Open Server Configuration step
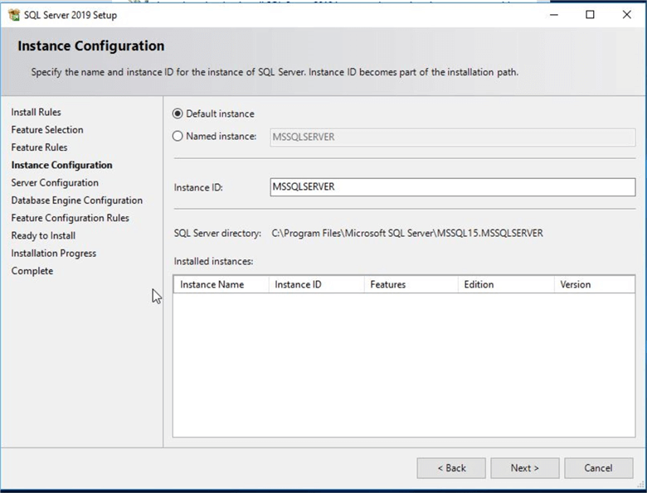This screenshot has height=493, width=647. pos(55,183)
